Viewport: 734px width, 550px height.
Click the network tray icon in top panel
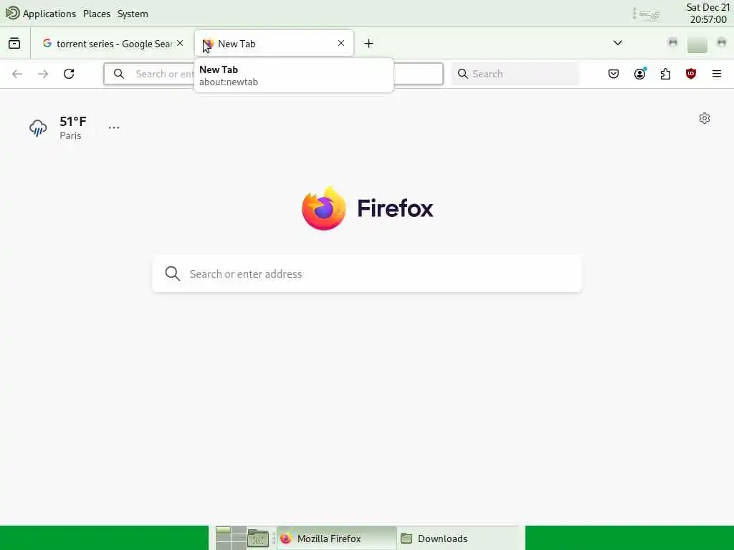649,14
